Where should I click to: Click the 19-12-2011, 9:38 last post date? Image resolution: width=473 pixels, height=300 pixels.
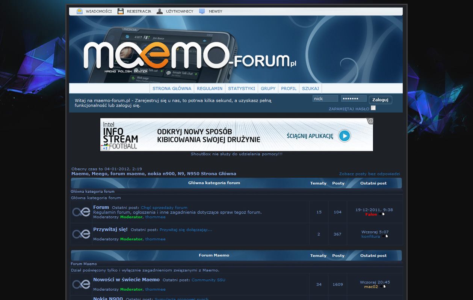(x=374, y=210)
